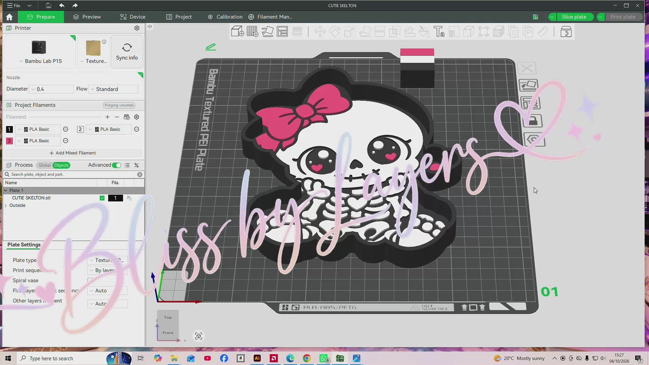Image resolution: width=649 pixels, height=365 pixels.
Task: Click the remove plate X icon
Action: (527, 69)
